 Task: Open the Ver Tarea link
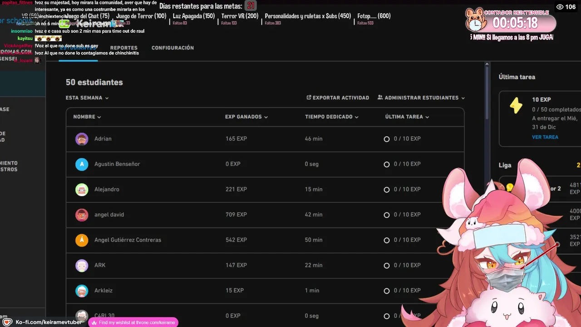(545, 137)
